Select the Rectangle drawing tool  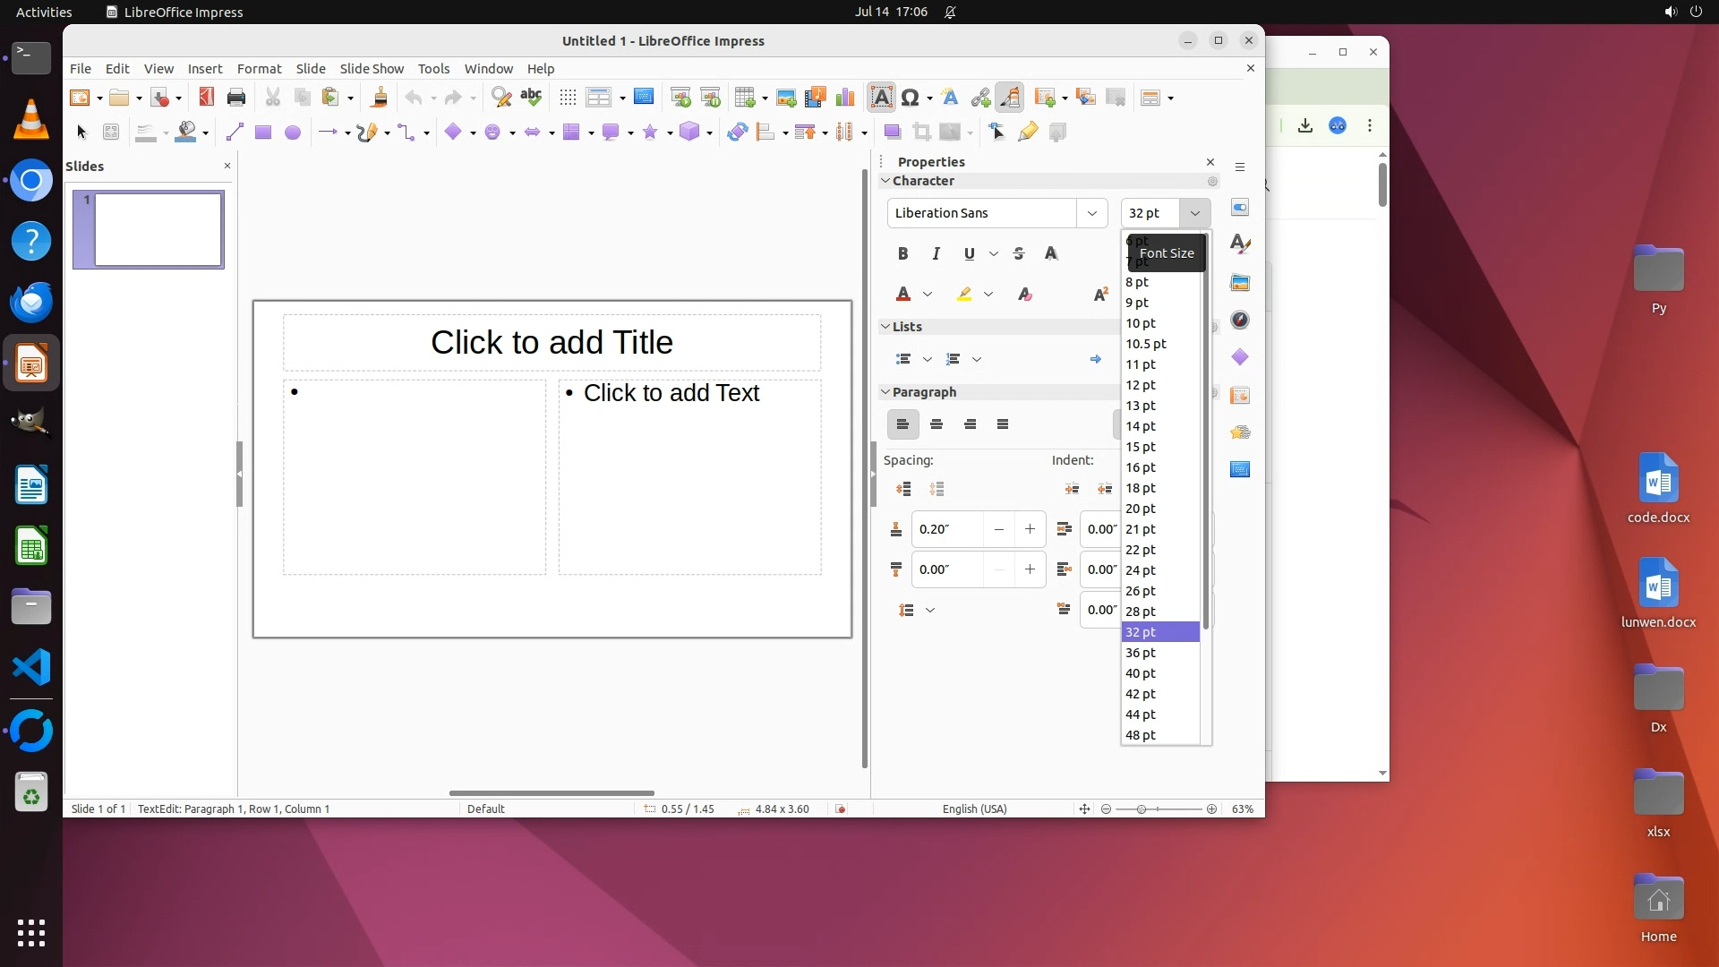tap(263, 133)
